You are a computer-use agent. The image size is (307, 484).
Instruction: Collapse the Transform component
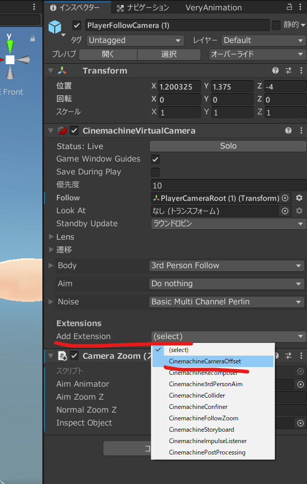click(x=51, y=71)
